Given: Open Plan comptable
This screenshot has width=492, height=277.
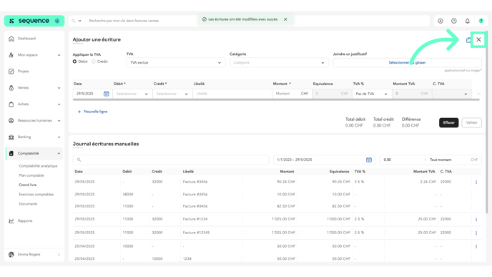Looking at the screenshot, I should point(31,175).
